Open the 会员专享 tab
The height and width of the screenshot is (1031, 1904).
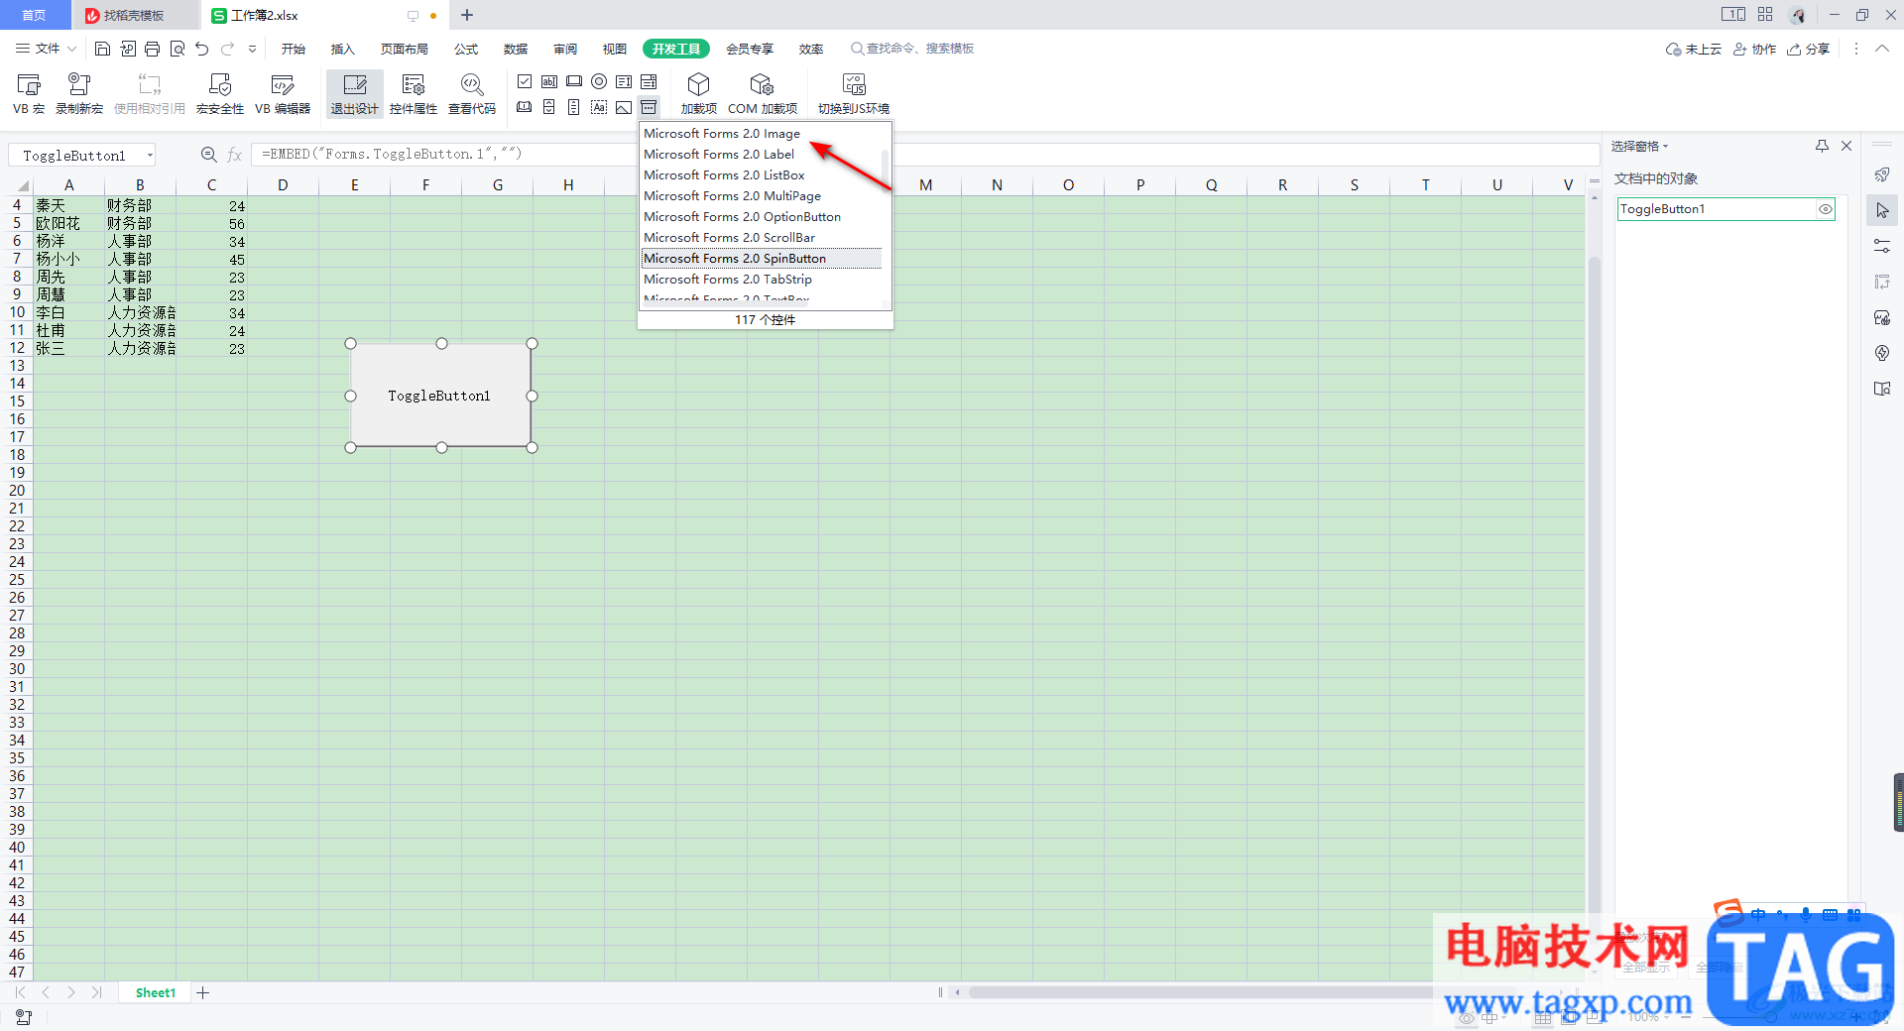coord(750,49)
